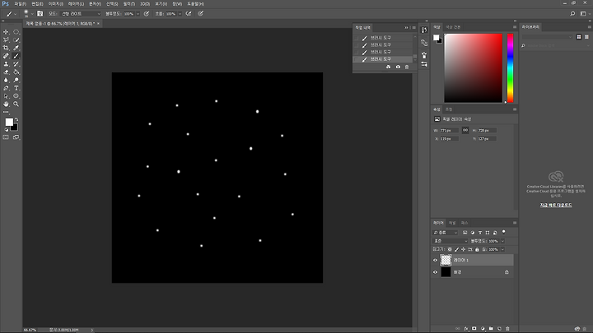593x333 pixels.
Task: Select the Elliptical Marquee tool
Action: (16, 32)
